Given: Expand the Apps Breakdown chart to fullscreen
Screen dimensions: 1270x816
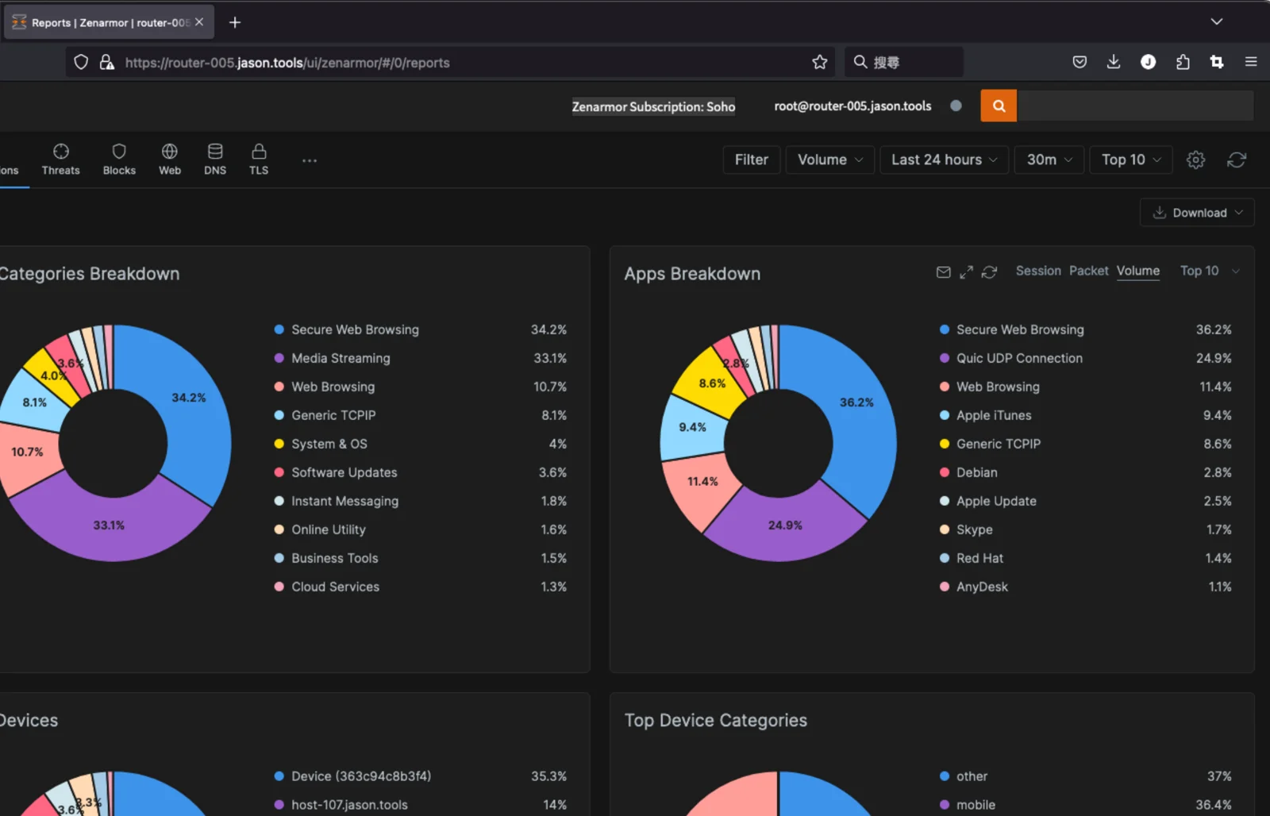Looking at the screenshot, I should point(966,272).
